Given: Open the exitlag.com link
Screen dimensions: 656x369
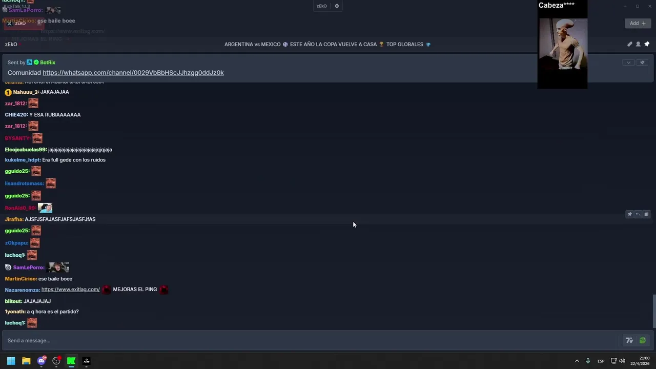Looking at the screenshot, I should 71,290.
